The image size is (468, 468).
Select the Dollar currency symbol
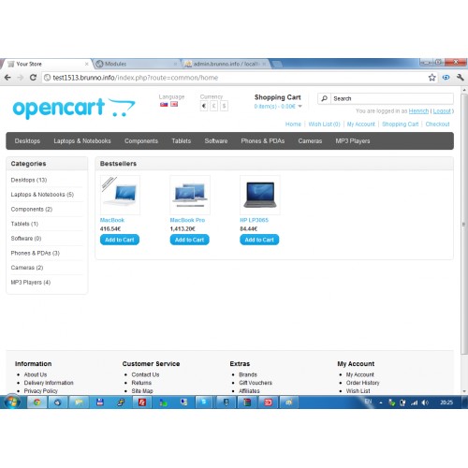pyautogui.click(x=224, y=106)
